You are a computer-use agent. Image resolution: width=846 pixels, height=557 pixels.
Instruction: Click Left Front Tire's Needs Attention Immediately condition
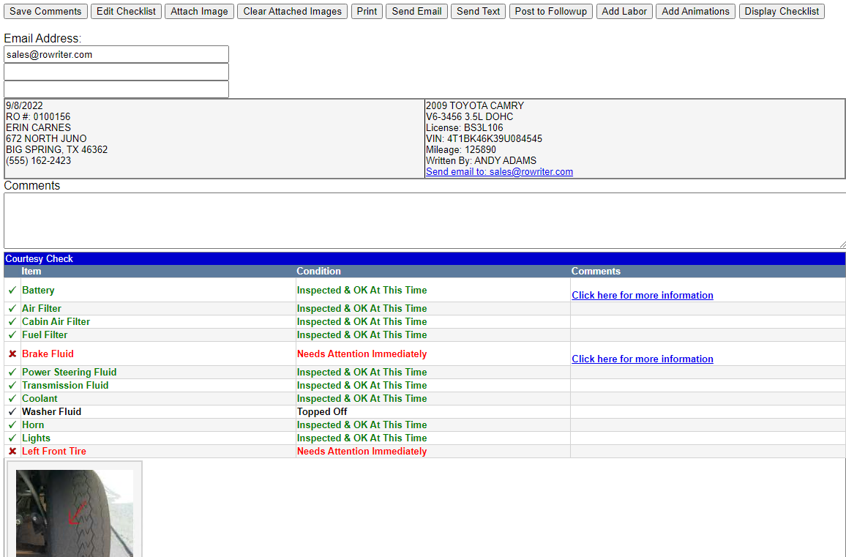click(362, 451)
